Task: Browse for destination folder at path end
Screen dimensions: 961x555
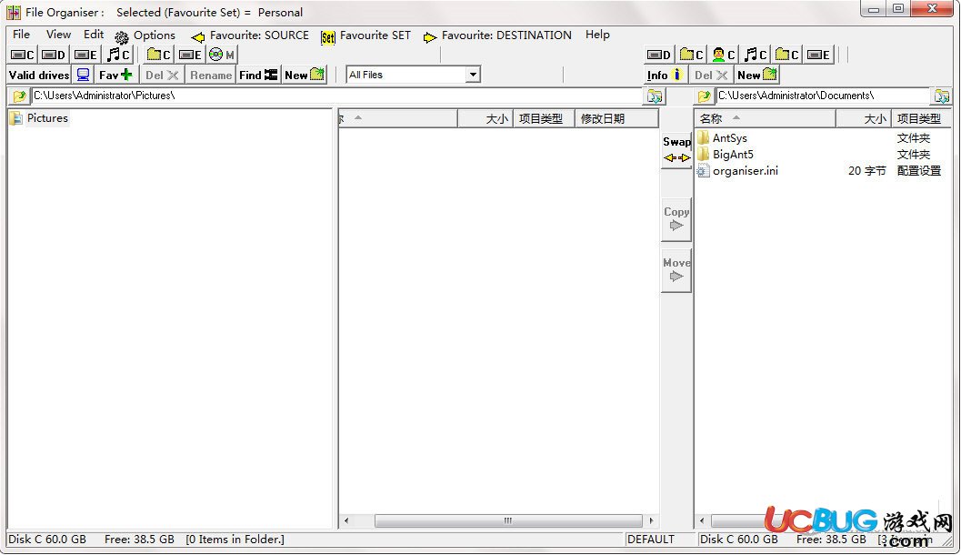Action: [x=941, y=96]
